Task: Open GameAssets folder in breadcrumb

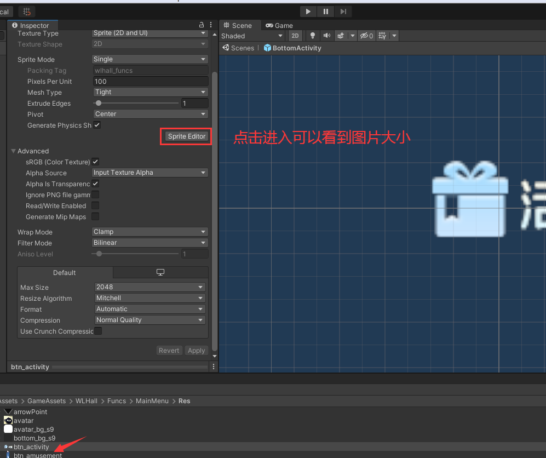Action: (47, 401)
